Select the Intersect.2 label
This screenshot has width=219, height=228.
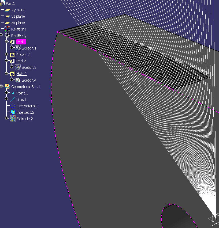(25, 112)
